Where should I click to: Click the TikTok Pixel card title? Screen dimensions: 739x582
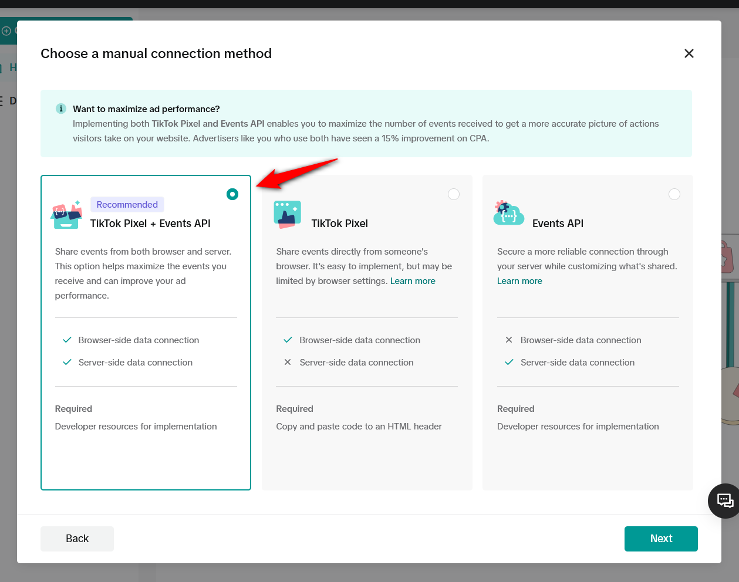[x=339, y=224]
